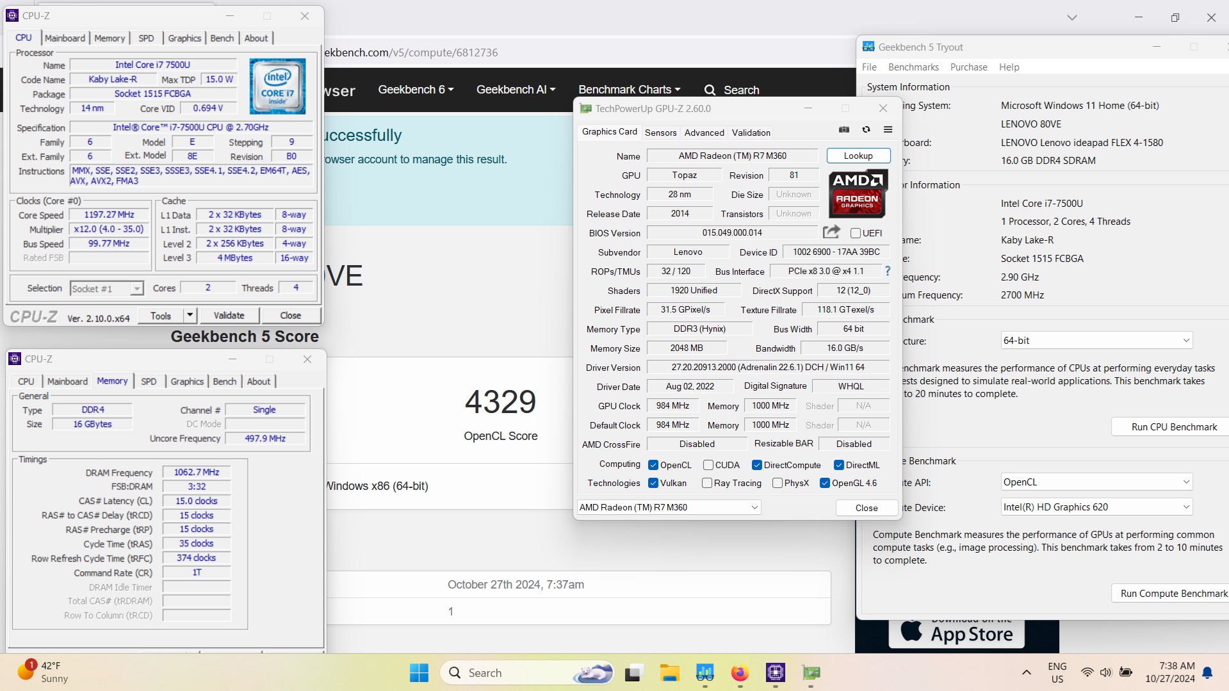Toggle the Ray Tracing checkbox
Viewport: 1229px width, 691px height.
coord(707,483)
